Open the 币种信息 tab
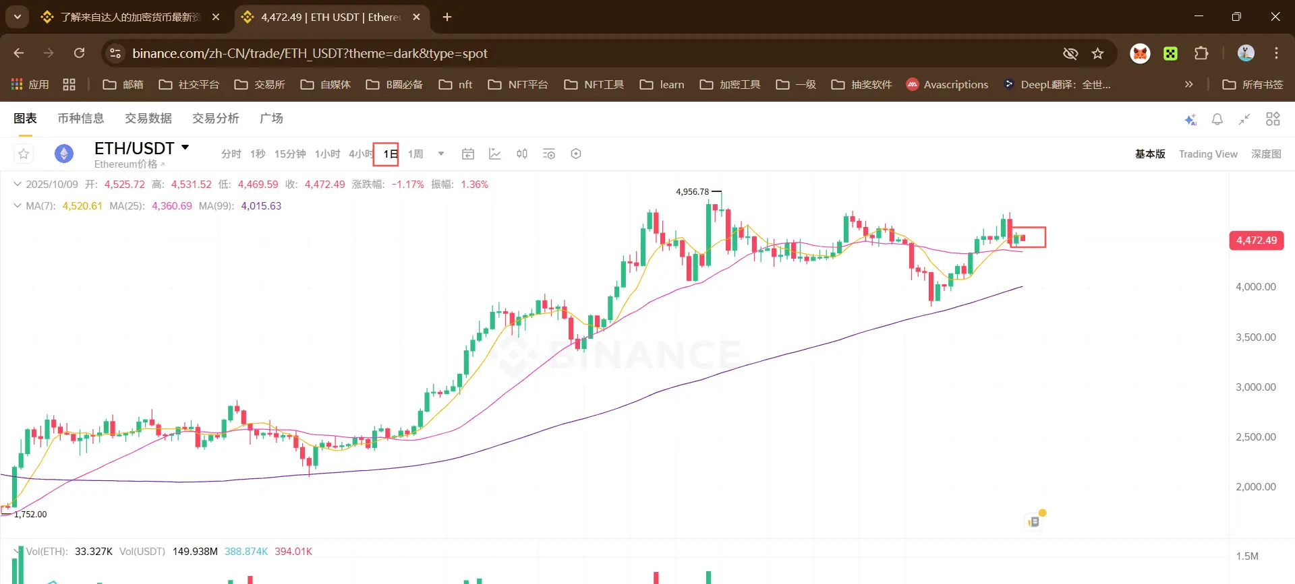 click(x=81, y=119)
